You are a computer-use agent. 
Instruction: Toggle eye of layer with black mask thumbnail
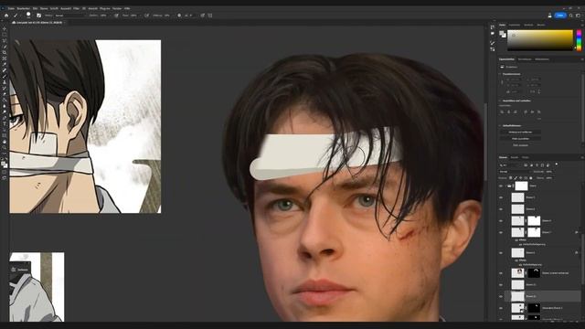[x=501, y=273]
